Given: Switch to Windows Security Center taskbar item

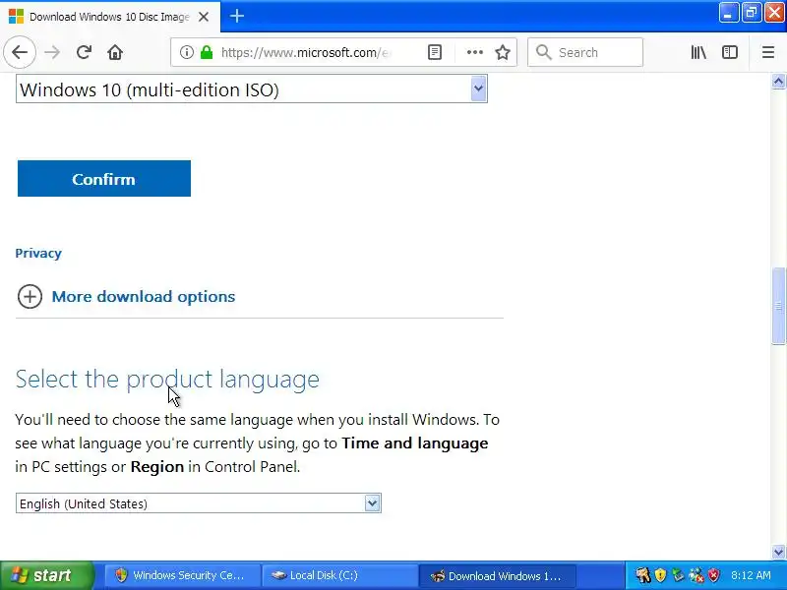Looking at the screenshot, I should 182,575.
